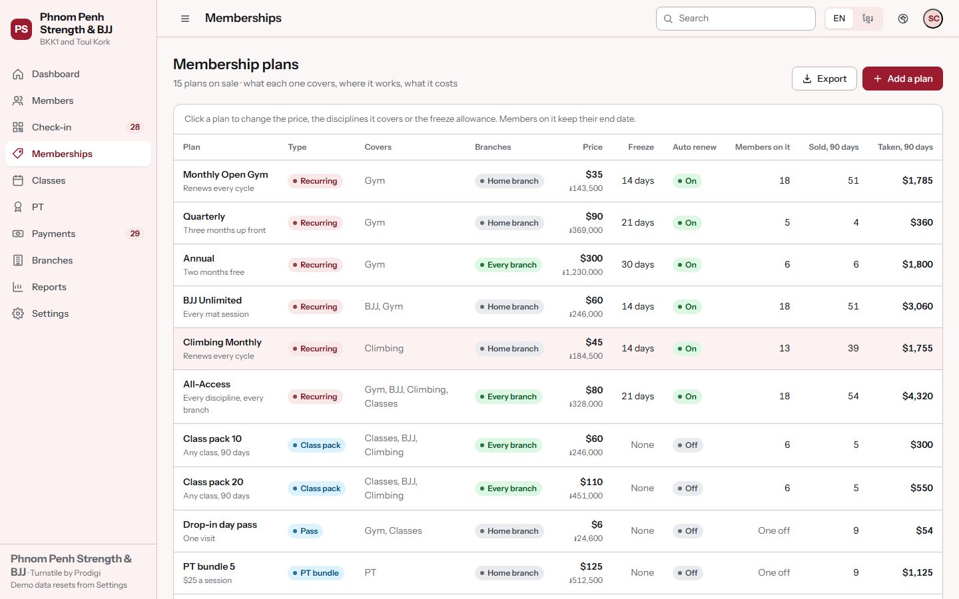This screenshot has height=599, width=959.
Task: Open the SC user avatar menu
Action: (933, 19)
